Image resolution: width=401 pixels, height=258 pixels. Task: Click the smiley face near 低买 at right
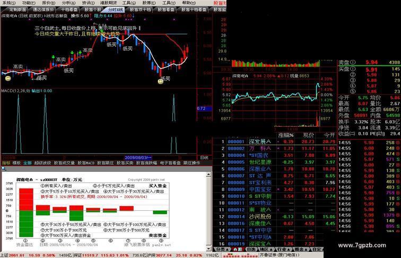tap(161, 82)
